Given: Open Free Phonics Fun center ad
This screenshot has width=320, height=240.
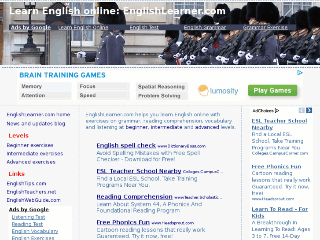Looking at the screenshot, I should (x=123, y=222).
